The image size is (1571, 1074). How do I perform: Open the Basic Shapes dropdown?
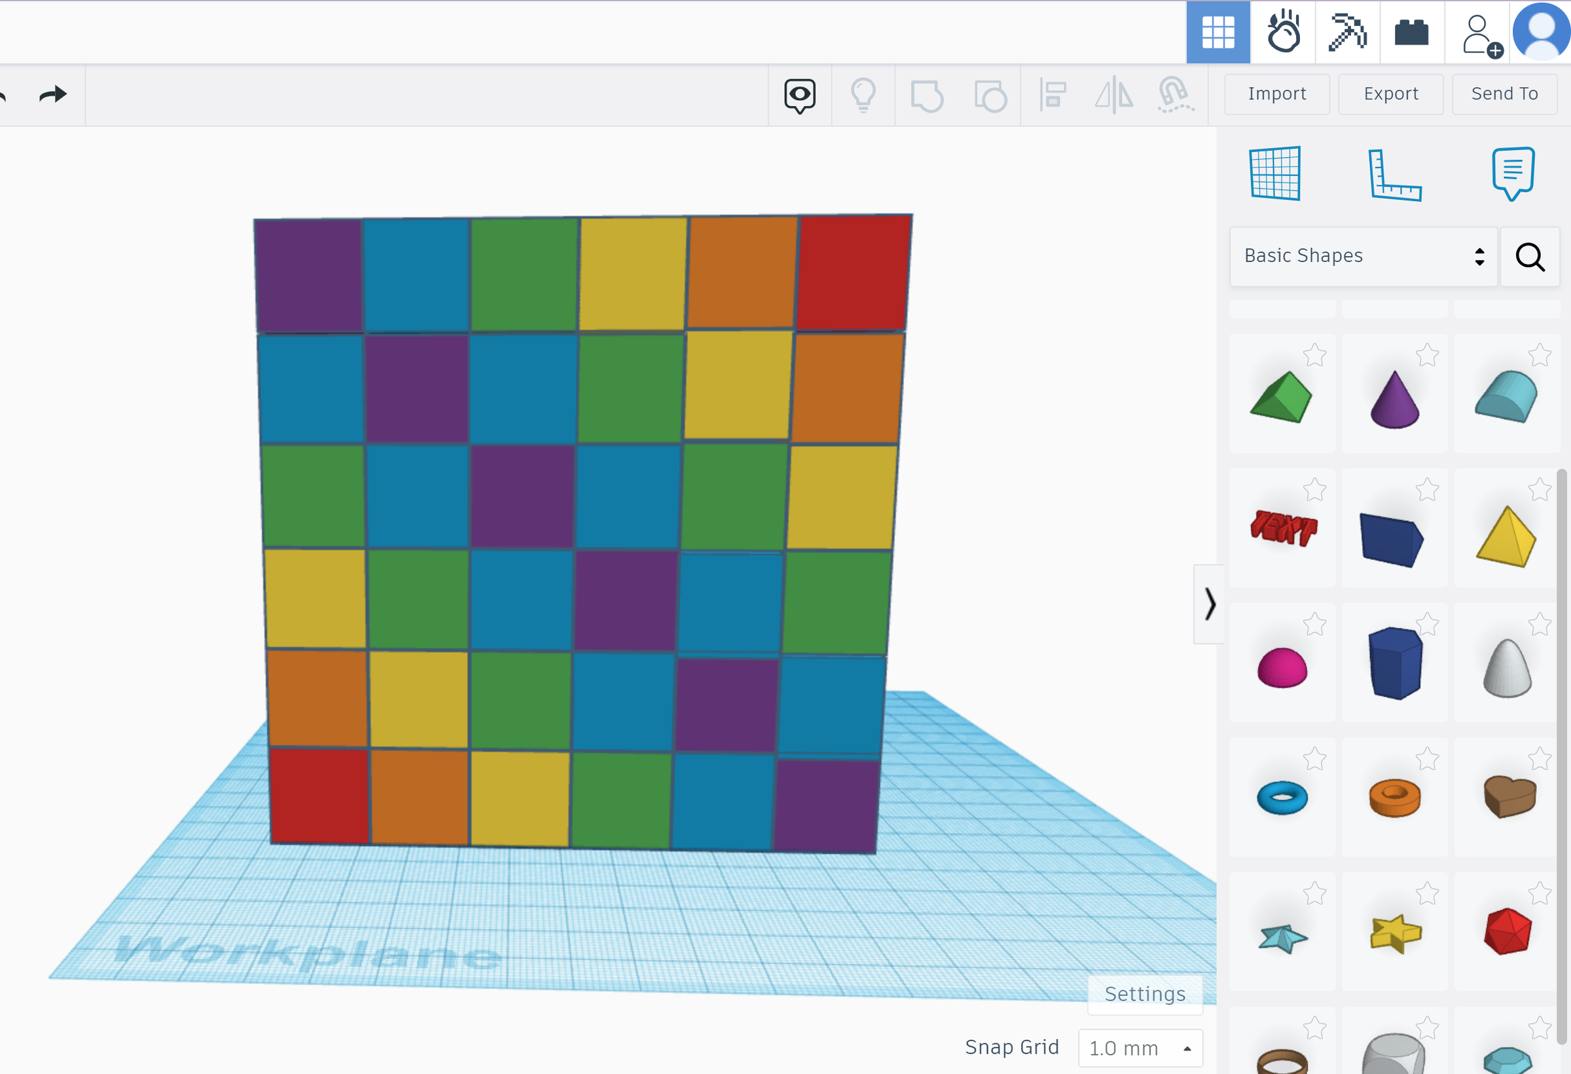coord(1362,255)
